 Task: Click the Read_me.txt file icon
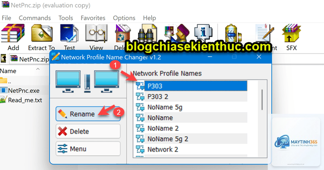point(4,100)
